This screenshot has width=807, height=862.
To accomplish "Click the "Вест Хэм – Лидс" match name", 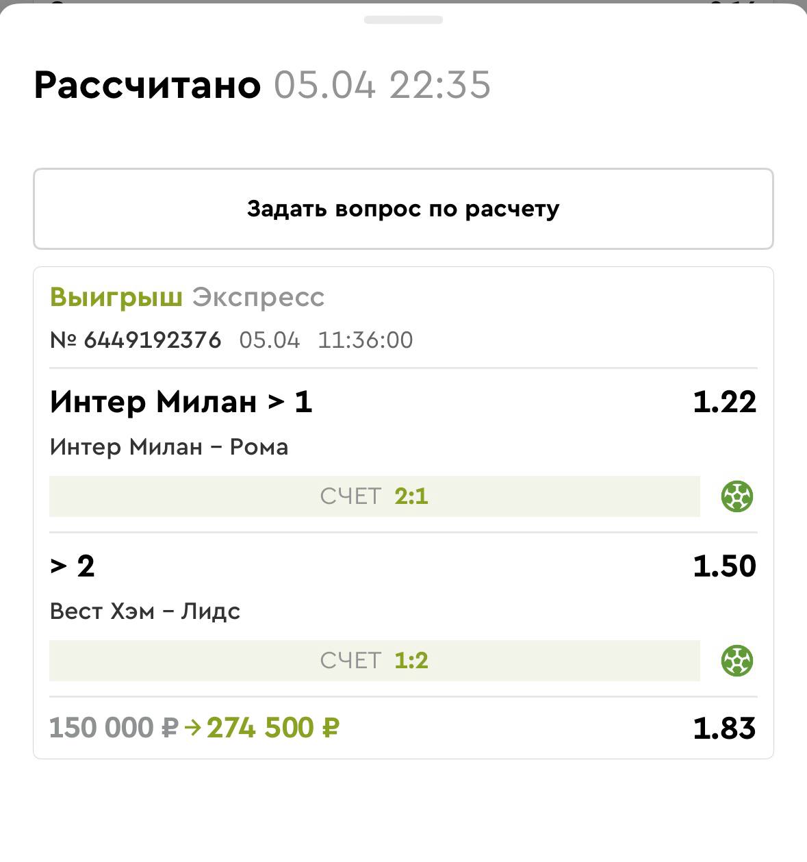I will (145, 611).
